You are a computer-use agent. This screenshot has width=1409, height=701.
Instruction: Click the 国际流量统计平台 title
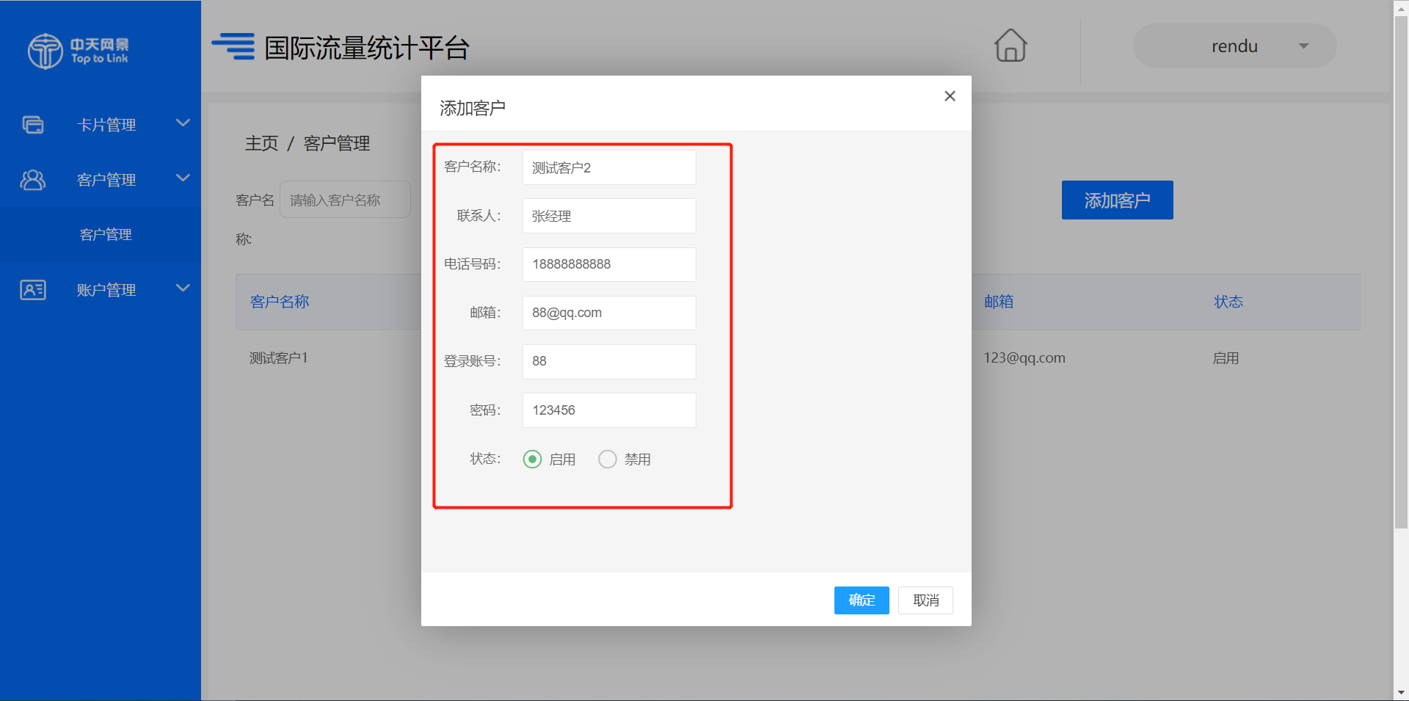pyautogui.click(x=367, y=48)
